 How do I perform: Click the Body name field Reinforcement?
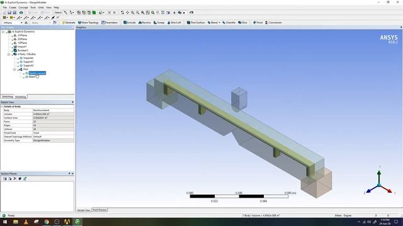[x=53, y=110]
